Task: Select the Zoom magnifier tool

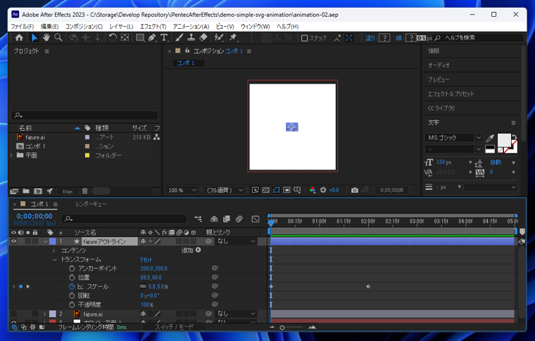Action: tap(58, 37)
